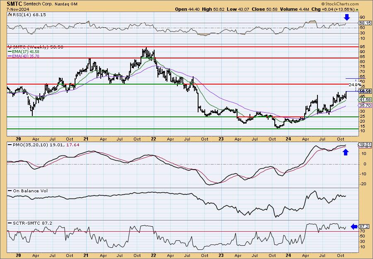Click the 68.15 RSI value tag on right axis
The width and height of the screenshot is (373, 259).
tap(365, 23)
